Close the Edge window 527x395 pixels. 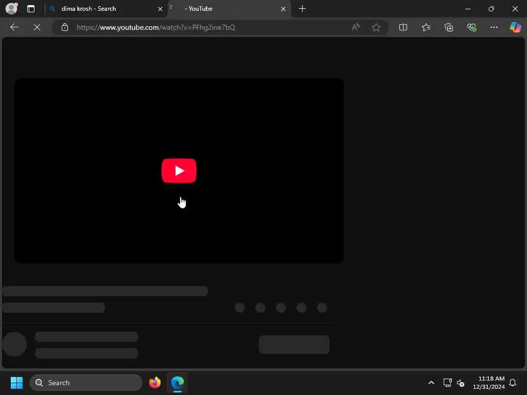(515, 9)
